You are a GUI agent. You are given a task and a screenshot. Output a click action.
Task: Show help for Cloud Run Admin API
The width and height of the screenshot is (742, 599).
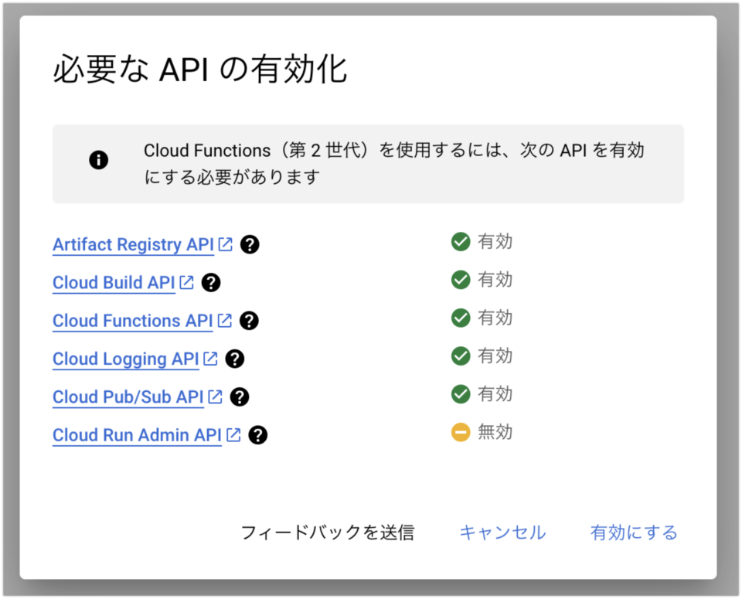click(x=258, y=435)
